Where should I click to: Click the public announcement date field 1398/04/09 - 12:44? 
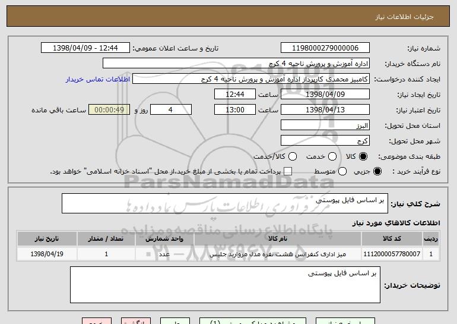(85, 48)
